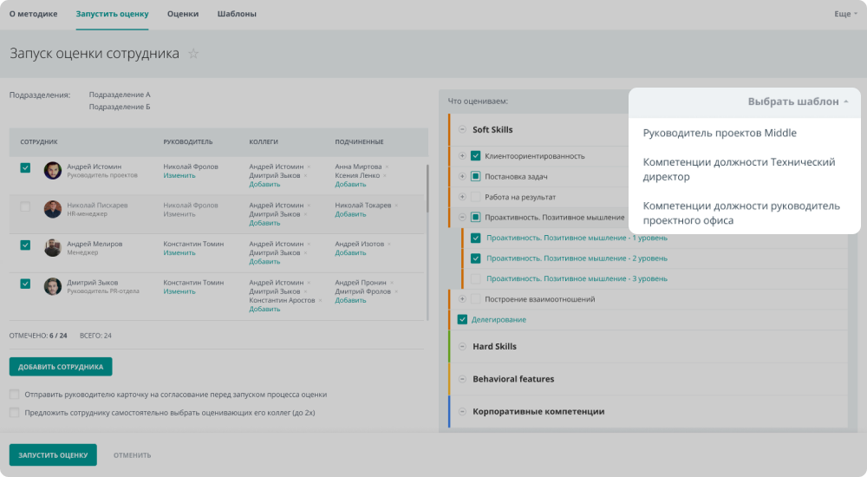
Task: Click the favorite star next to page title
Action: [x=193, y=54]
